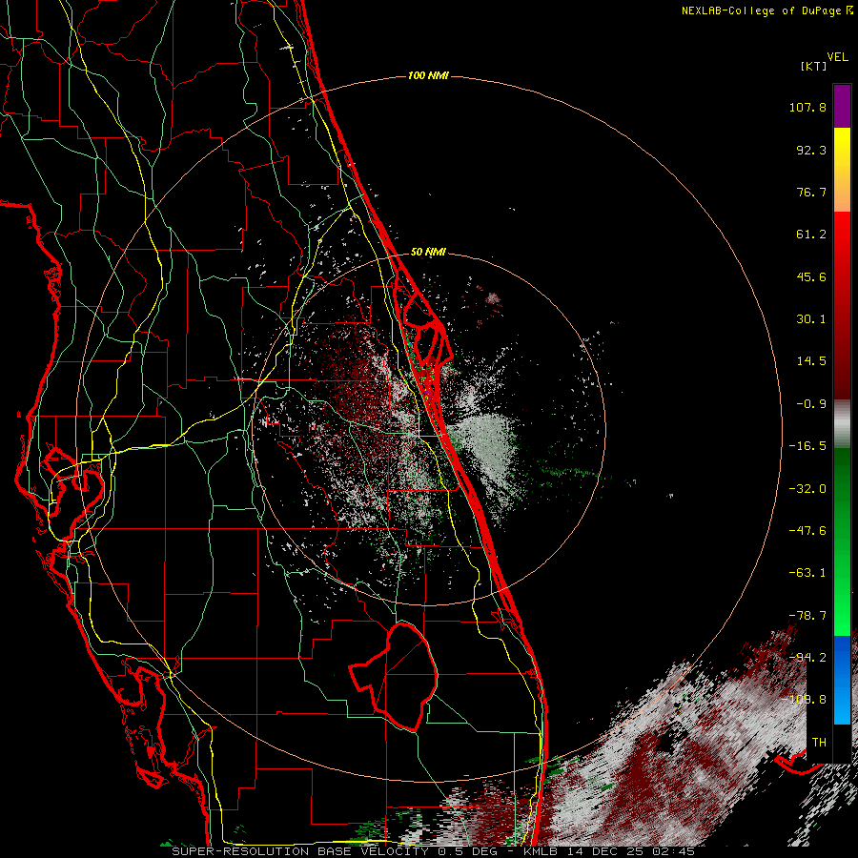858x858 pixels.
Task: Click the -16.5 legend value
Action: coord(807,446)
